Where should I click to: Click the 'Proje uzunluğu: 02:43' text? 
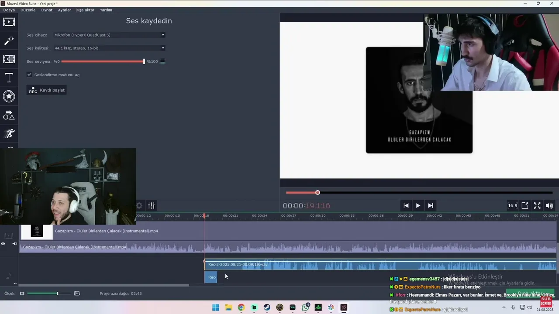coord(121,294)
